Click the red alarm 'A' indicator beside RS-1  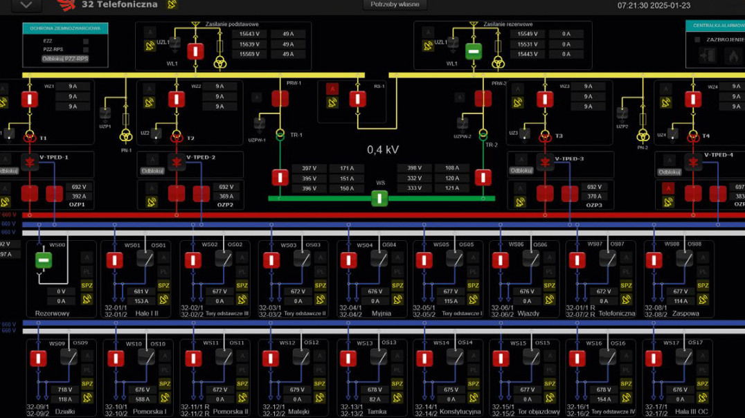click(x=332, y=89)
